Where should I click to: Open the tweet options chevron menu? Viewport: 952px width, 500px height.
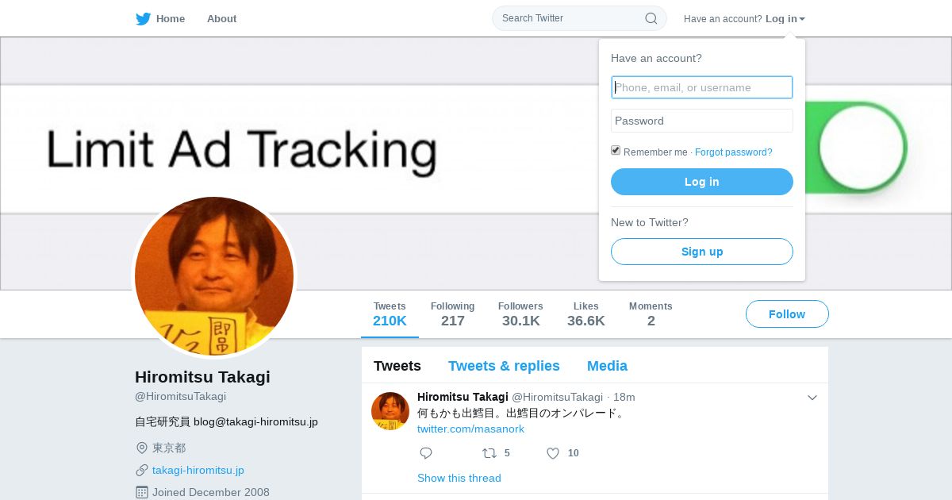click(812, 398)
